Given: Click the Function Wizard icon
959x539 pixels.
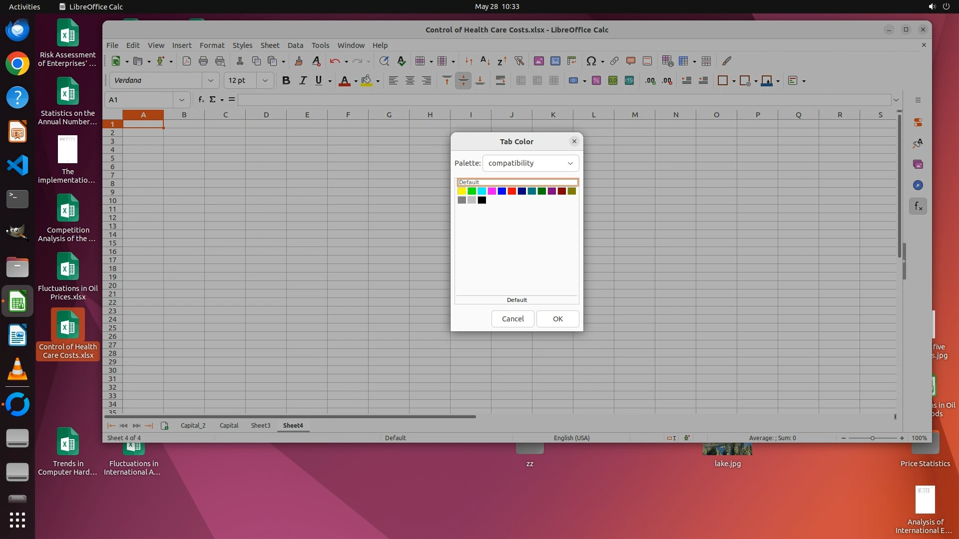Looking at the screenshot, I should point(201,100).
